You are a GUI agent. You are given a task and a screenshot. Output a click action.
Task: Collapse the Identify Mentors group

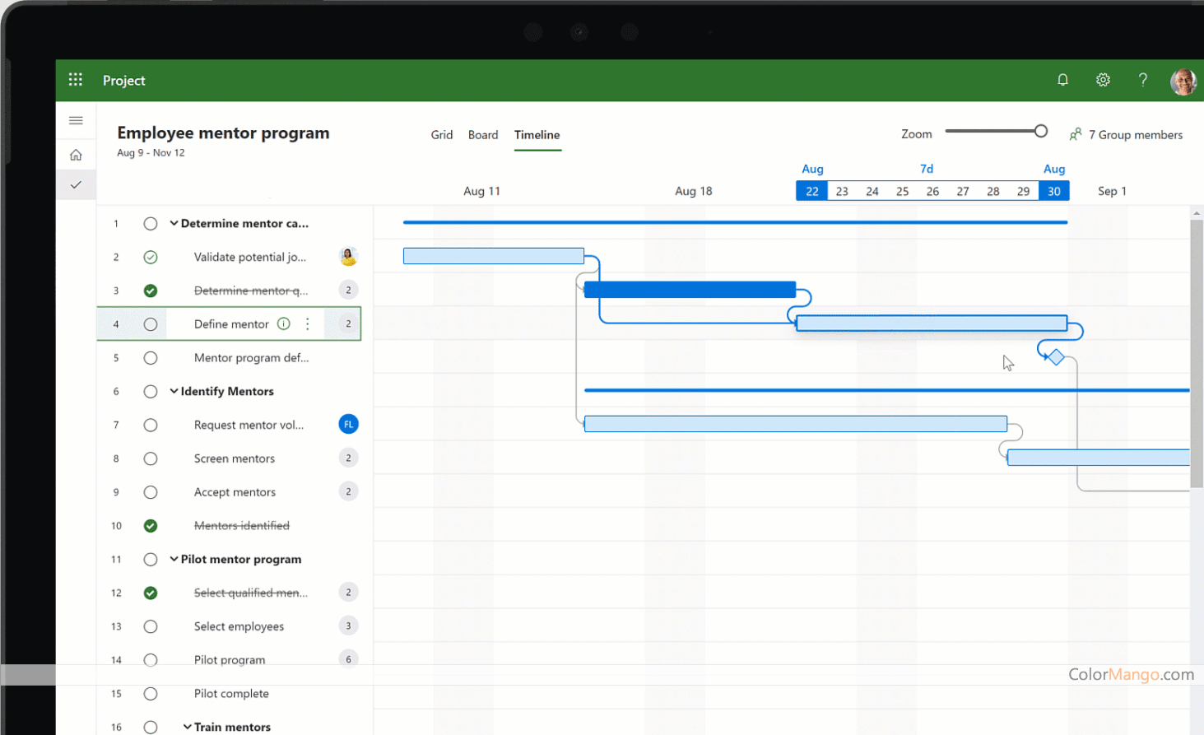pos(174,392)
